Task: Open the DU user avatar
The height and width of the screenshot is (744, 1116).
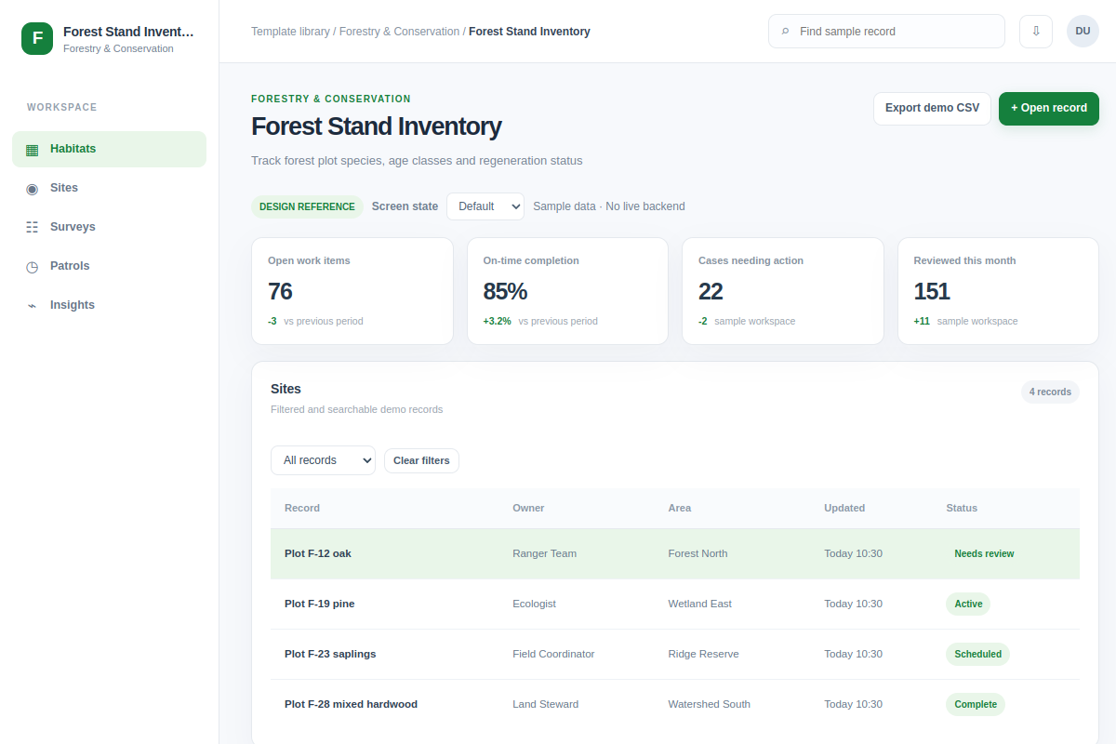Action: pos(1083,31)
